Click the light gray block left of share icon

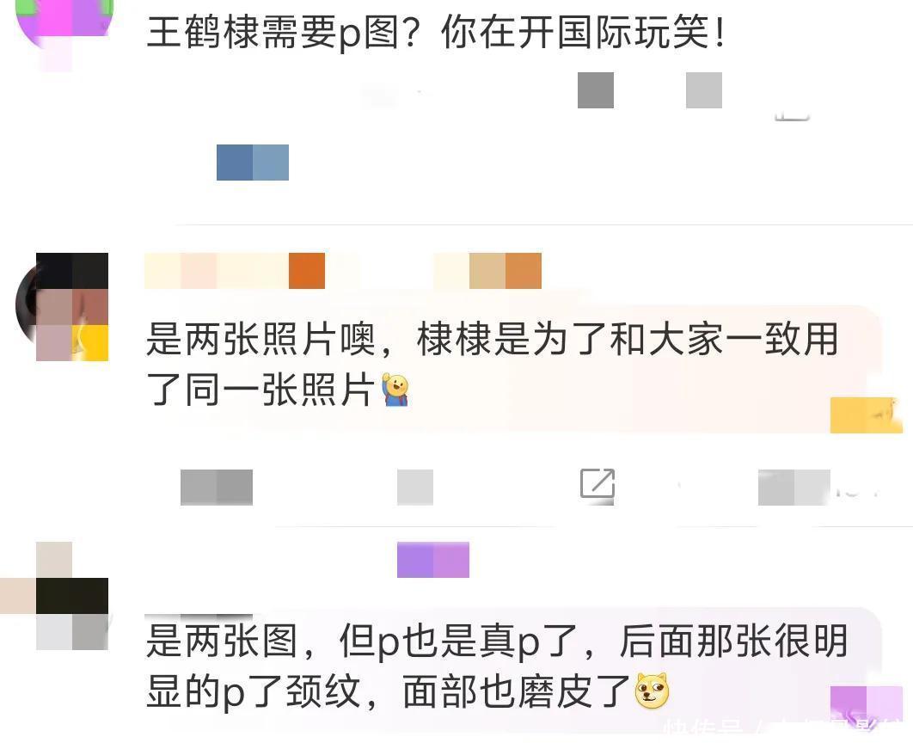click(x=415, y=488)
